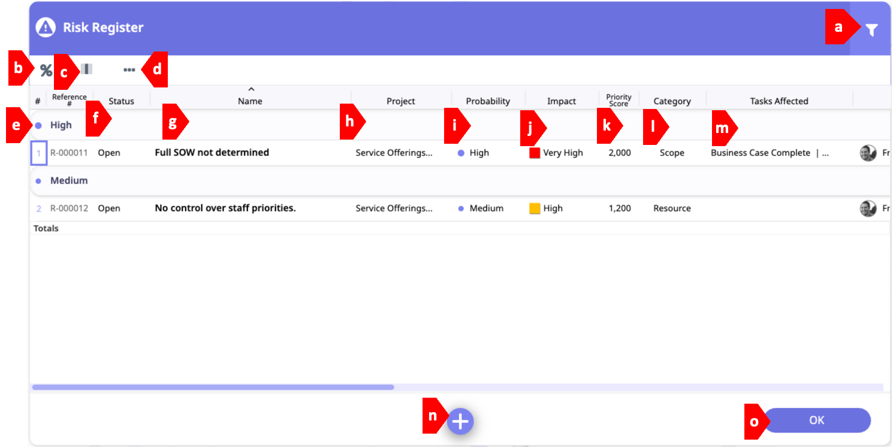893x448 pixels.
Task: Click owner avatar in R-000012 row
Action: click(x=868, y=208)
